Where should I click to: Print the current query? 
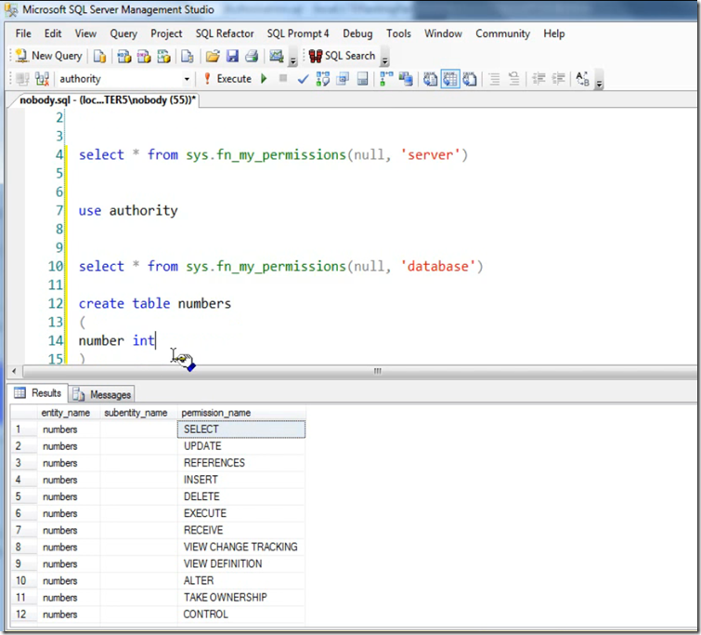click(252, 56)
